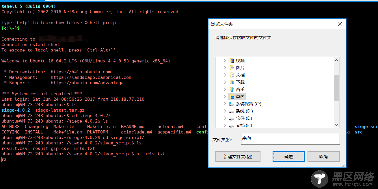Viewport: 378px width, 189px height.
Task: Select the 视频 tree label
Action: [x=240, y=60]
